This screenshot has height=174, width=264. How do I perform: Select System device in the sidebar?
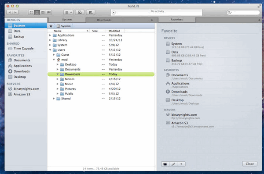(26, 25)
